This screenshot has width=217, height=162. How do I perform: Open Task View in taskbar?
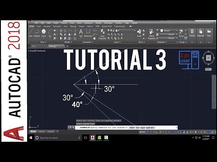[x=85, y=138]
